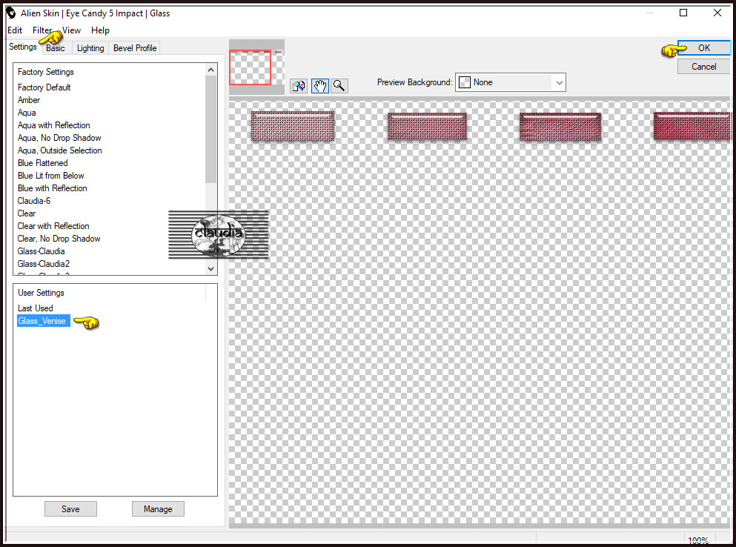This screenshot has height=547, width=736.
Task: Click the second glass rectangle in preview
Action: click(427, 126)
